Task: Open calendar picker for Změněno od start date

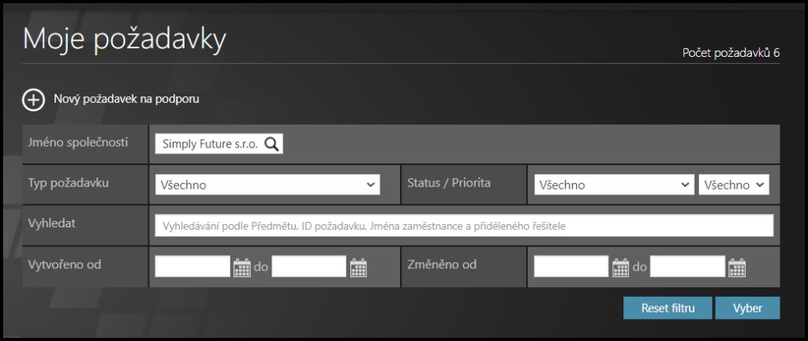Action: point(621,268)
